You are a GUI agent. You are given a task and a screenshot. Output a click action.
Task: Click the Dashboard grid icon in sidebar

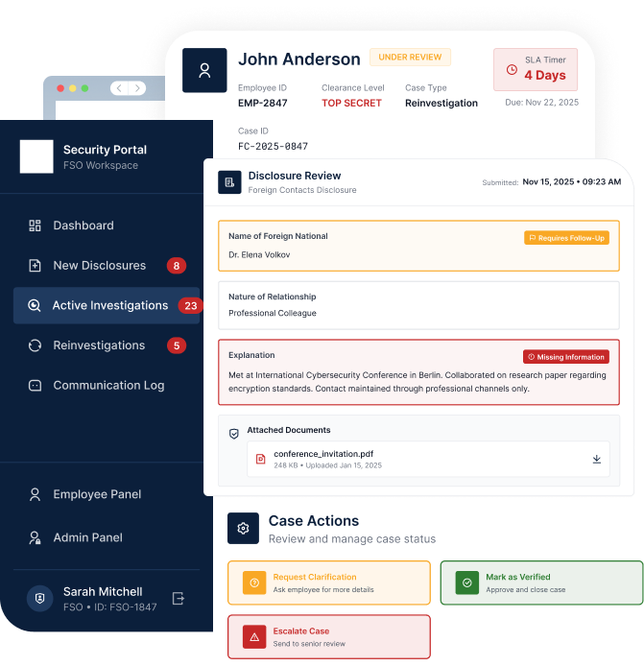click(35, 226)
